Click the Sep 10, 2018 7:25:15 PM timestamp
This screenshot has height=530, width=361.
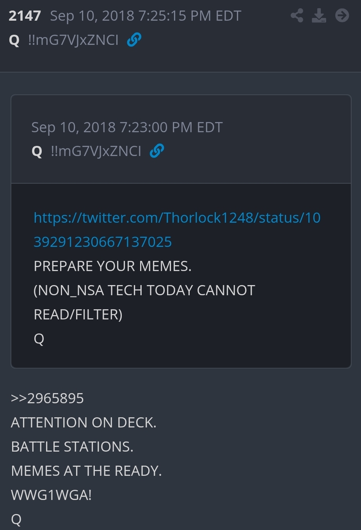(x=146, y=16)
